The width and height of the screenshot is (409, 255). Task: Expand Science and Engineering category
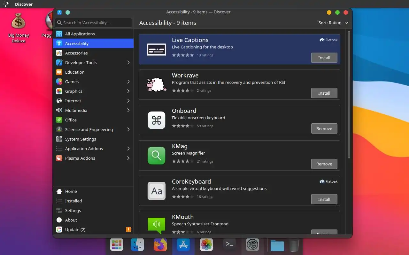tap(128, 129)
